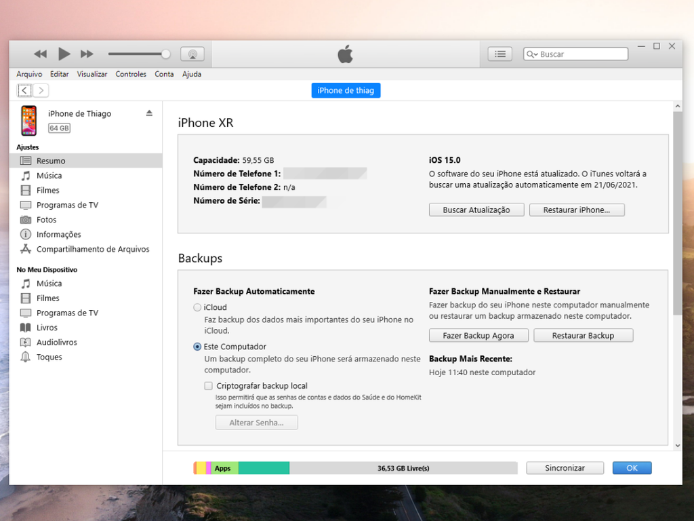
Task: Click the iOS 15.0 version label
Action: click(445, 160)
